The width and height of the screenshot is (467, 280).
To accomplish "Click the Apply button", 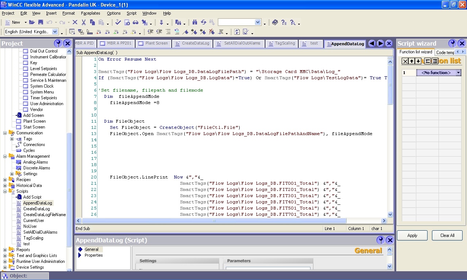I will click(x=412, y=235).
